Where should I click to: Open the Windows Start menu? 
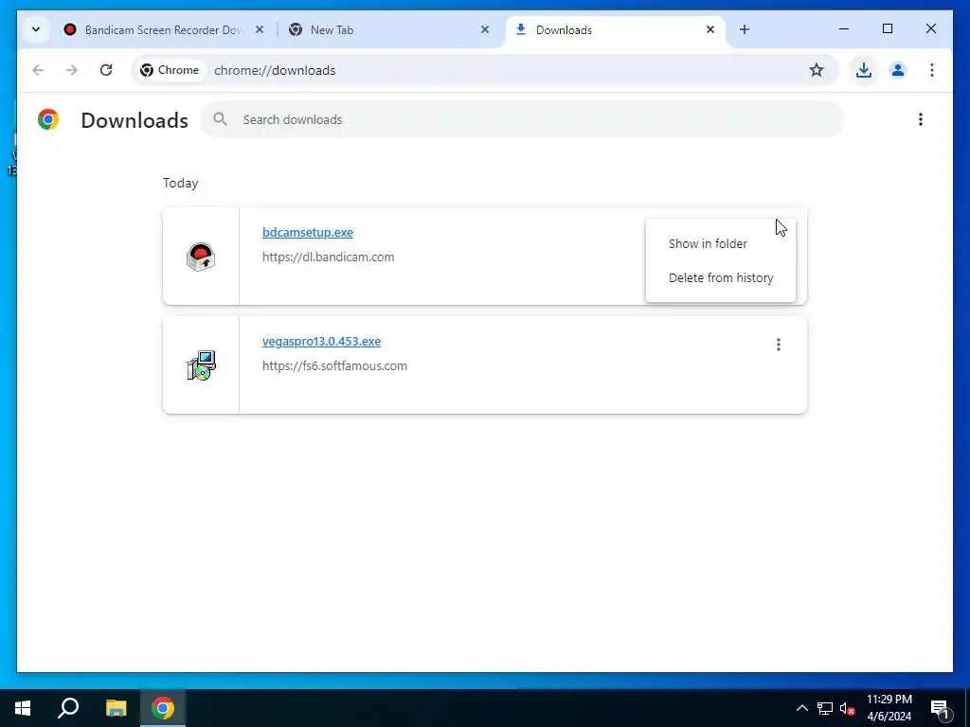click(x=23, y=708)
